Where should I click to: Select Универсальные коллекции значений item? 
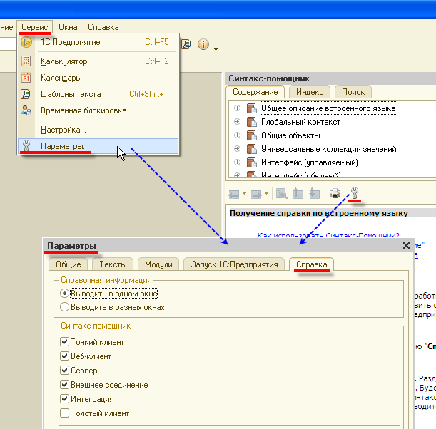[329, 149]
